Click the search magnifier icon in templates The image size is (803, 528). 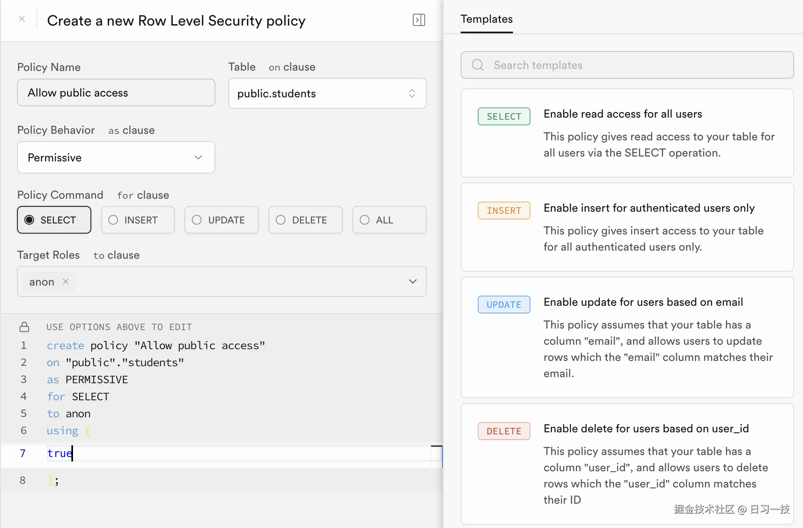478,65
